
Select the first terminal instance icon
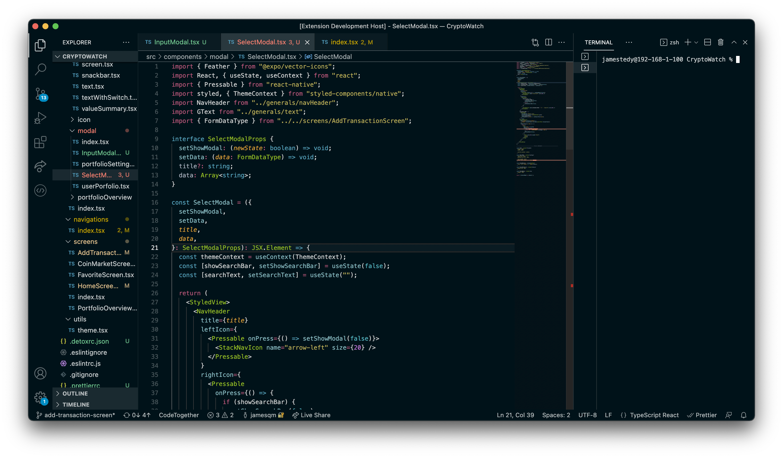585,56
